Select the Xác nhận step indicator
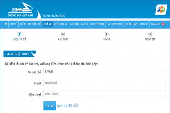 (63, 34)
